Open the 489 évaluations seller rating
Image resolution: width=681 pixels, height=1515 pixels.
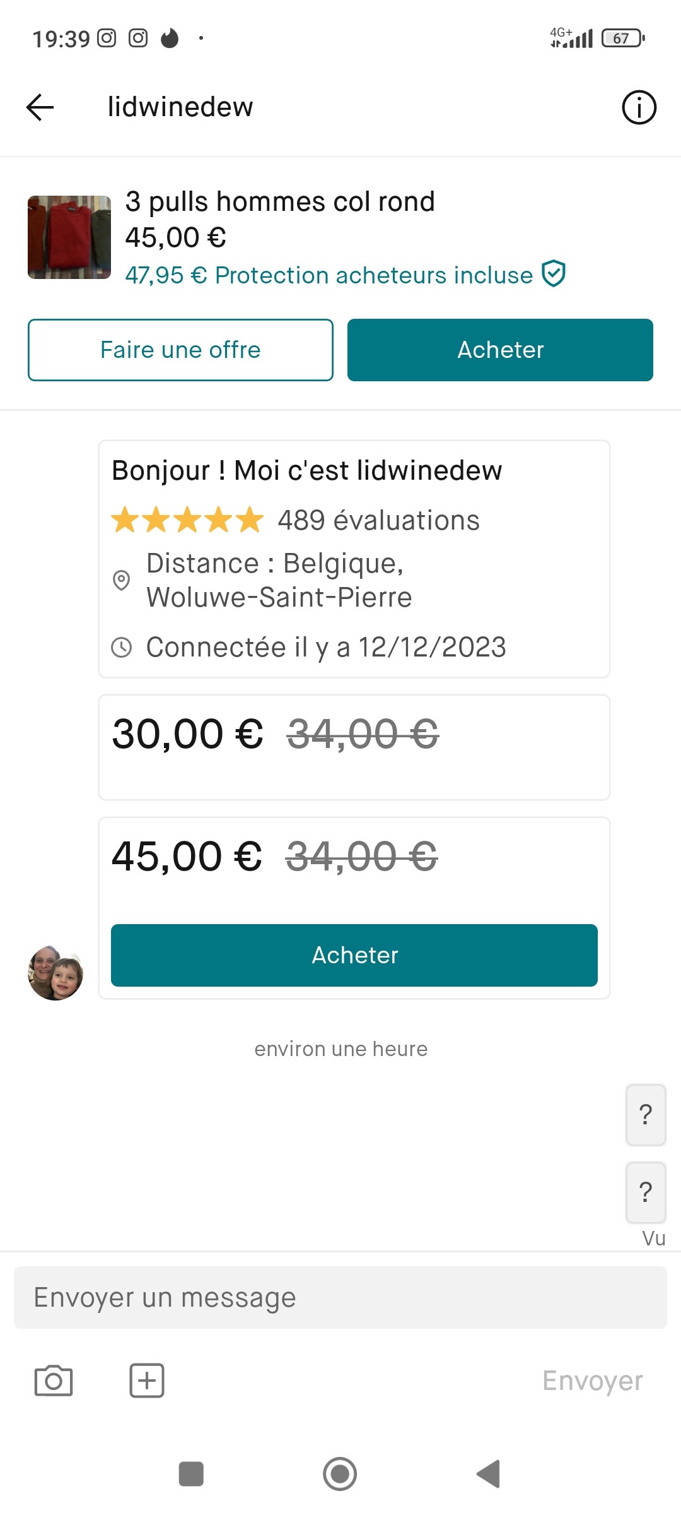296,520
